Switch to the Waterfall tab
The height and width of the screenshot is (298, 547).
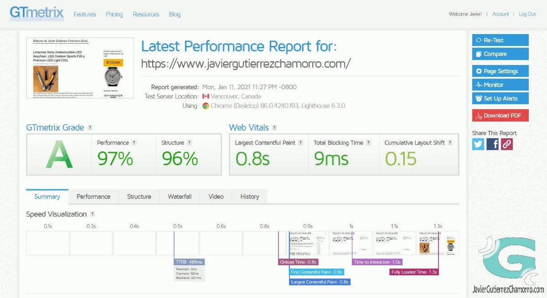click(179, 197)
